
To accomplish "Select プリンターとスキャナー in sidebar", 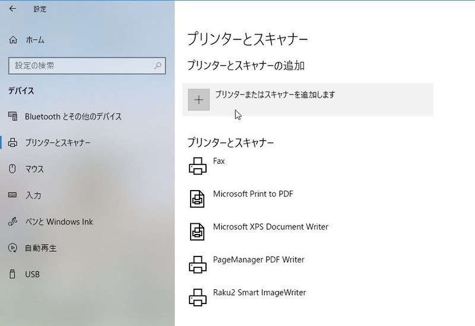I will coord(58,143).
